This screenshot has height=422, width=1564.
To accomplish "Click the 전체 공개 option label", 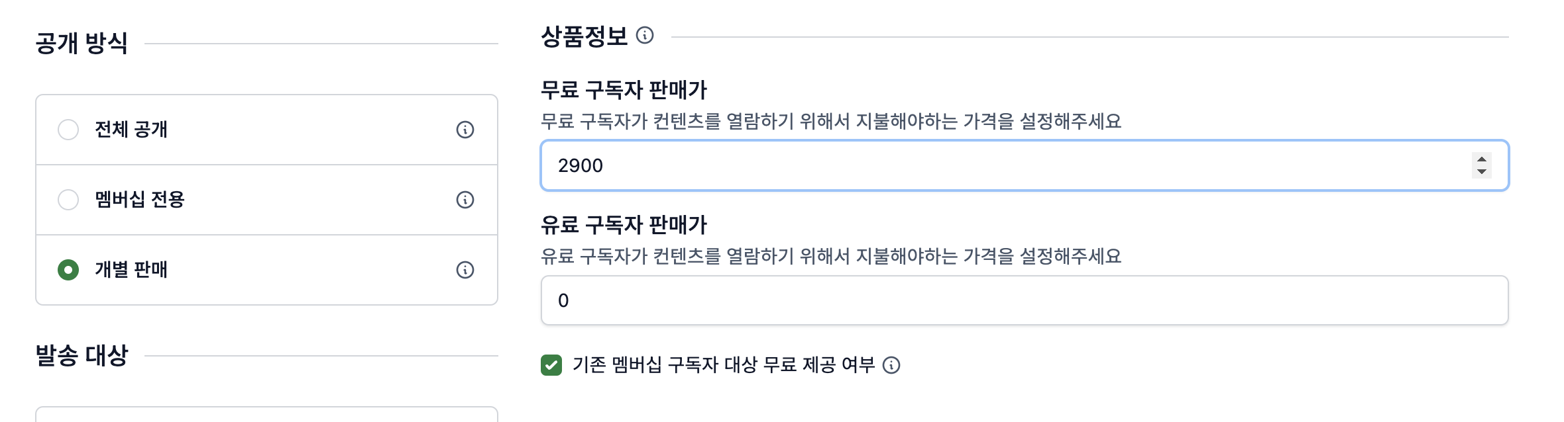I will 131,130.
